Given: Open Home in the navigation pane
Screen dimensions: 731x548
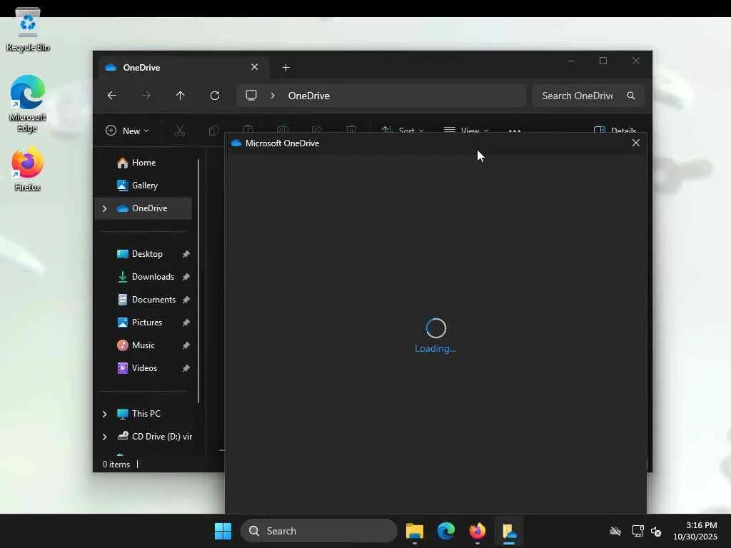Looking at the screenshot, I should pos(143,163).
